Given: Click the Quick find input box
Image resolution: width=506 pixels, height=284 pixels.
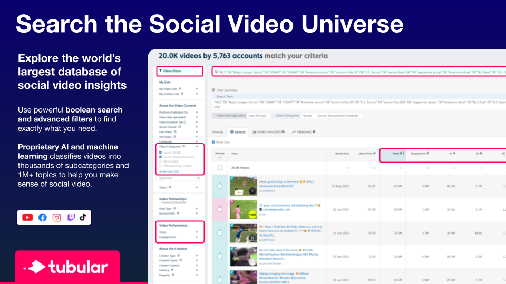Looking at the screenshot, I should [179, 178].
